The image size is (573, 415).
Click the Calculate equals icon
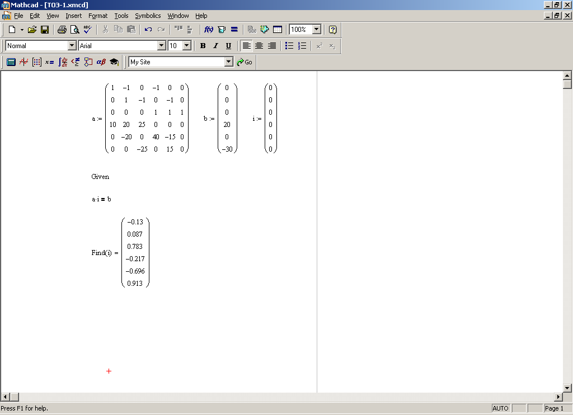[234, 30]
